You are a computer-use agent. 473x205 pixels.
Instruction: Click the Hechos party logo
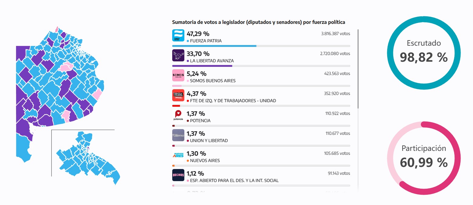point(178,175)
